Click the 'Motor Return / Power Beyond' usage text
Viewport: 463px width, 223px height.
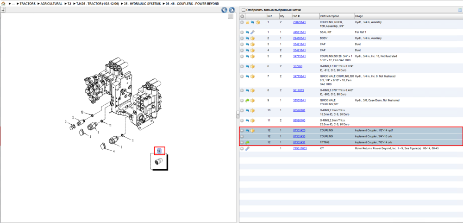pos(397,148)
